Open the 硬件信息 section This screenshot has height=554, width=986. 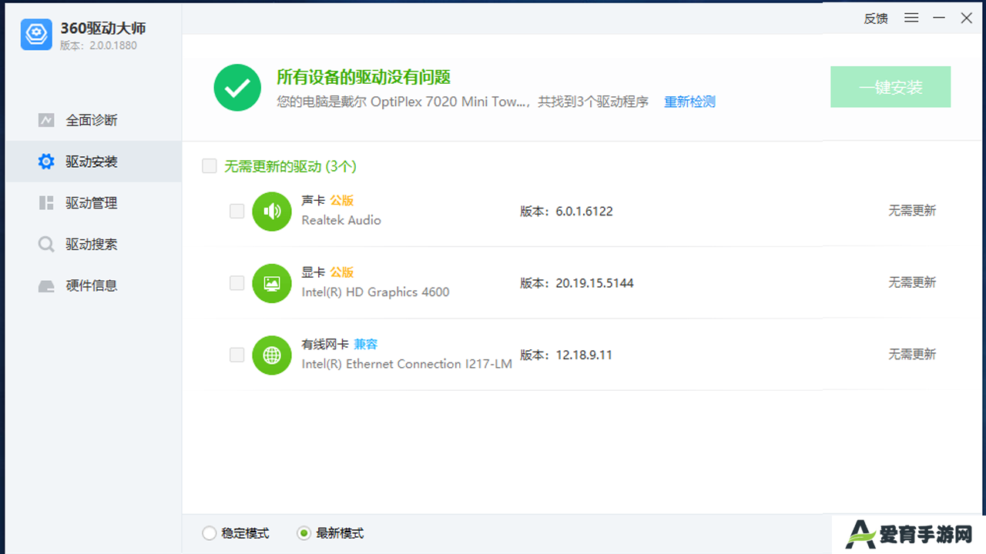click(93, 285)
